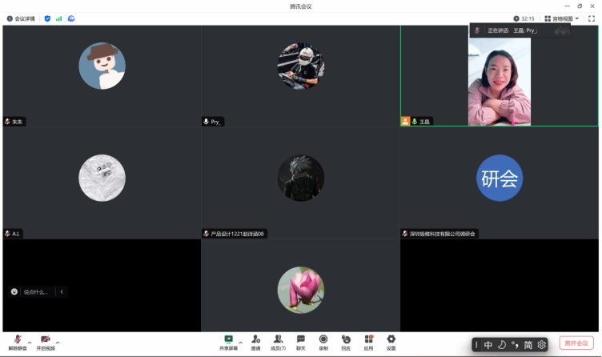The width and height of the screenshot is (602, 357).
Task: Expand video options arrow beside 开启视频
Action: (x=58, y=342)
